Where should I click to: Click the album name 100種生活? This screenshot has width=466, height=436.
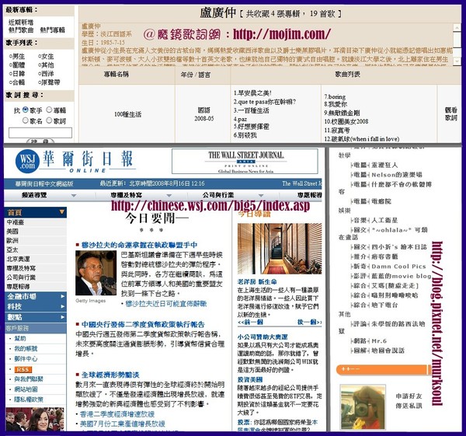128,114
